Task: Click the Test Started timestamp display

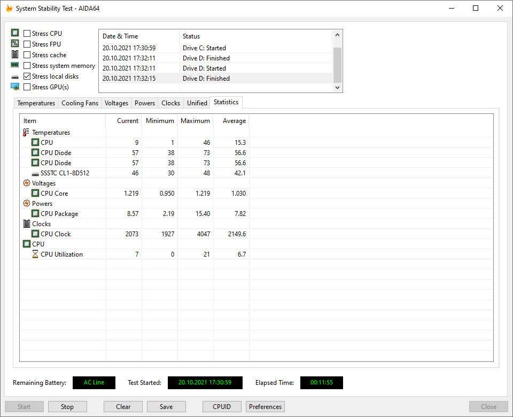Action: (205, 382)
